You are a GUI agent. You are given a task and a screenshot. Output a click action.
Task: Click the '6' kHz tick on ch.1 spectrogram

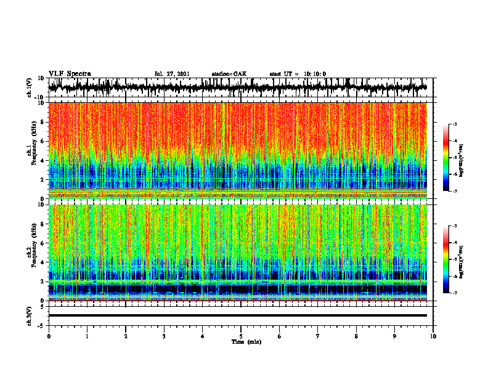[x=43, y=142]
